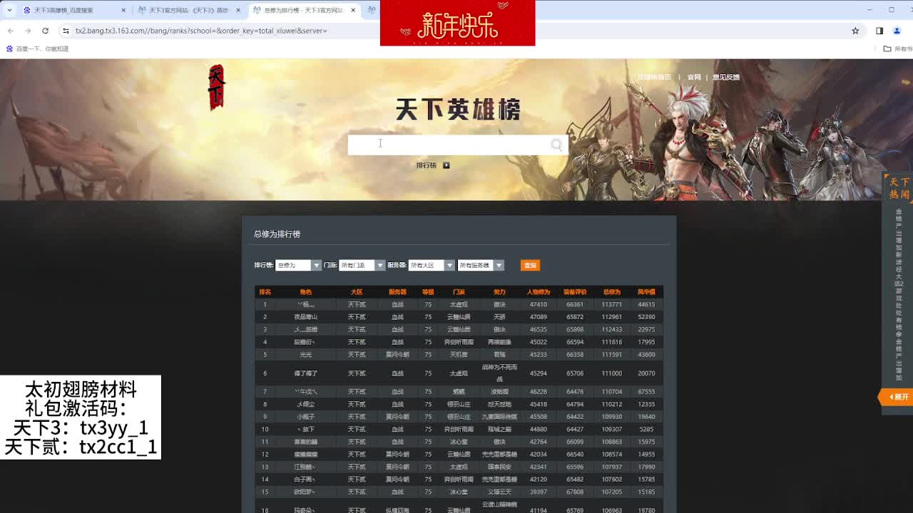This screenshot has height=513, width=913.
Task: Click the 风华值 column header
Action: [x=646, y=292]
